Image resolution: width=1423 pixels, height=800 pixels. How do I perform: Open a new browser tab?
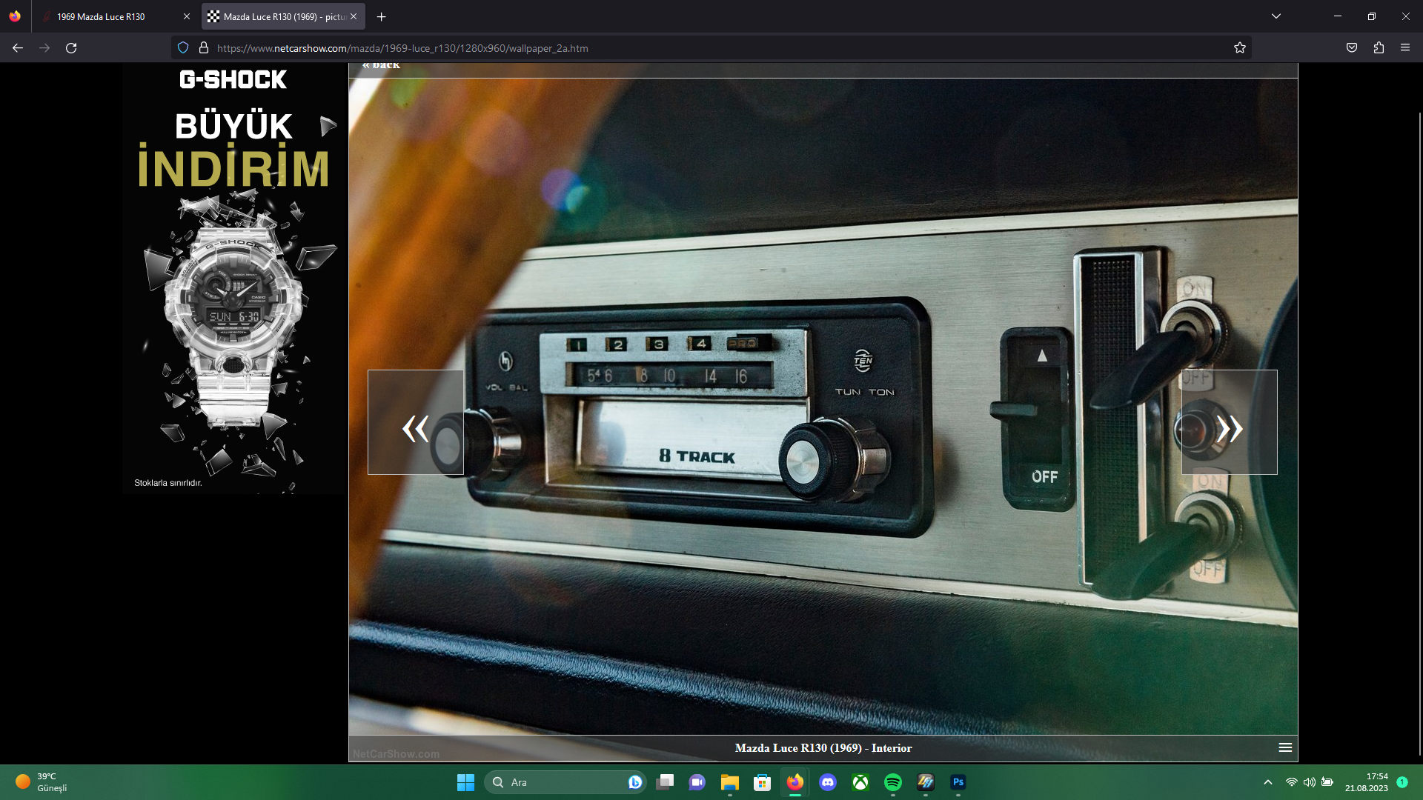tap(381, 16)
